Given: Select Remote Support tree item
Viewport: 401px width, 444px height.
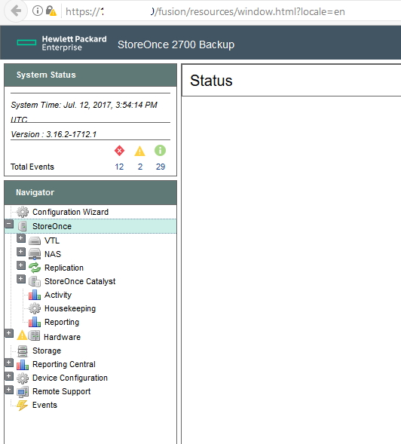Looking at the screenshot, I should point(62,391).
